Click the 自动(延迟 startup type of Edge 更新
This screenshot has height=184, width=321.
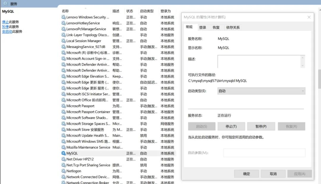click(149, 82)
